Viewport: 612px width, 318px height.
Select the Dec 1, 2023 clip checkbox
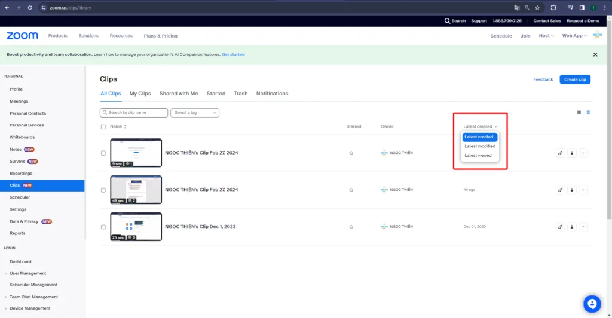(x=103, y=227)
